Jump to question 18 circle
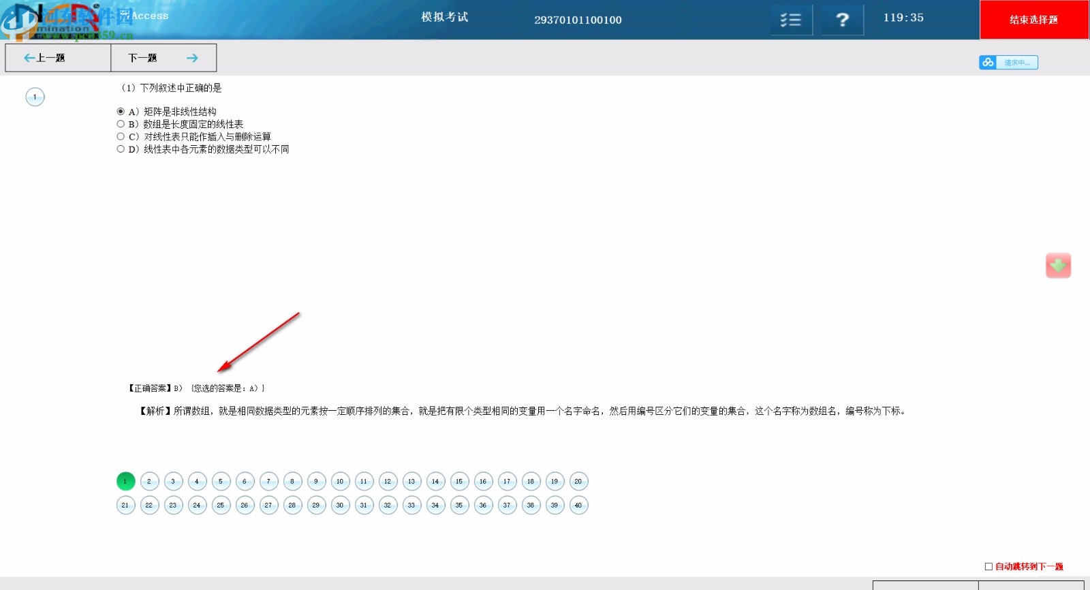Viewport: 1090px width, 590px height. (x=531, y=482)
